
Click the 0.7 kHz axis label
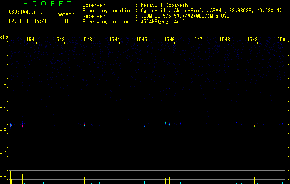point(3,152)
